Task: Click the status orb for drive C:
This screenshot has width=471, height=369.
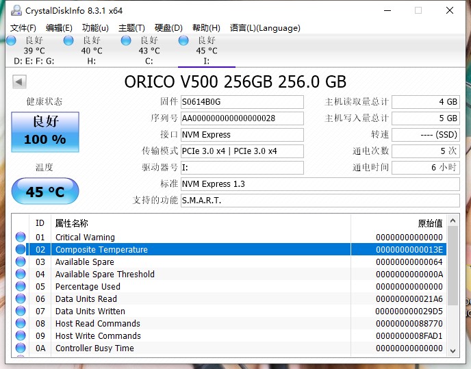Action: [x=126, y=41]
